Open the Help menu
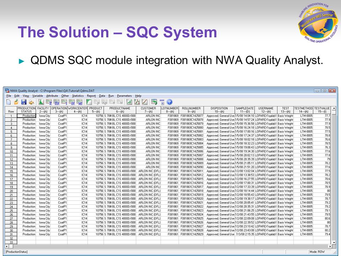Viewport: 341px width, 256px height. [138, 96]
